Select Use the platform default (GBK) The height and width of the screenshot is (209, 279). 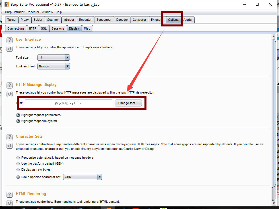point(18,164)
